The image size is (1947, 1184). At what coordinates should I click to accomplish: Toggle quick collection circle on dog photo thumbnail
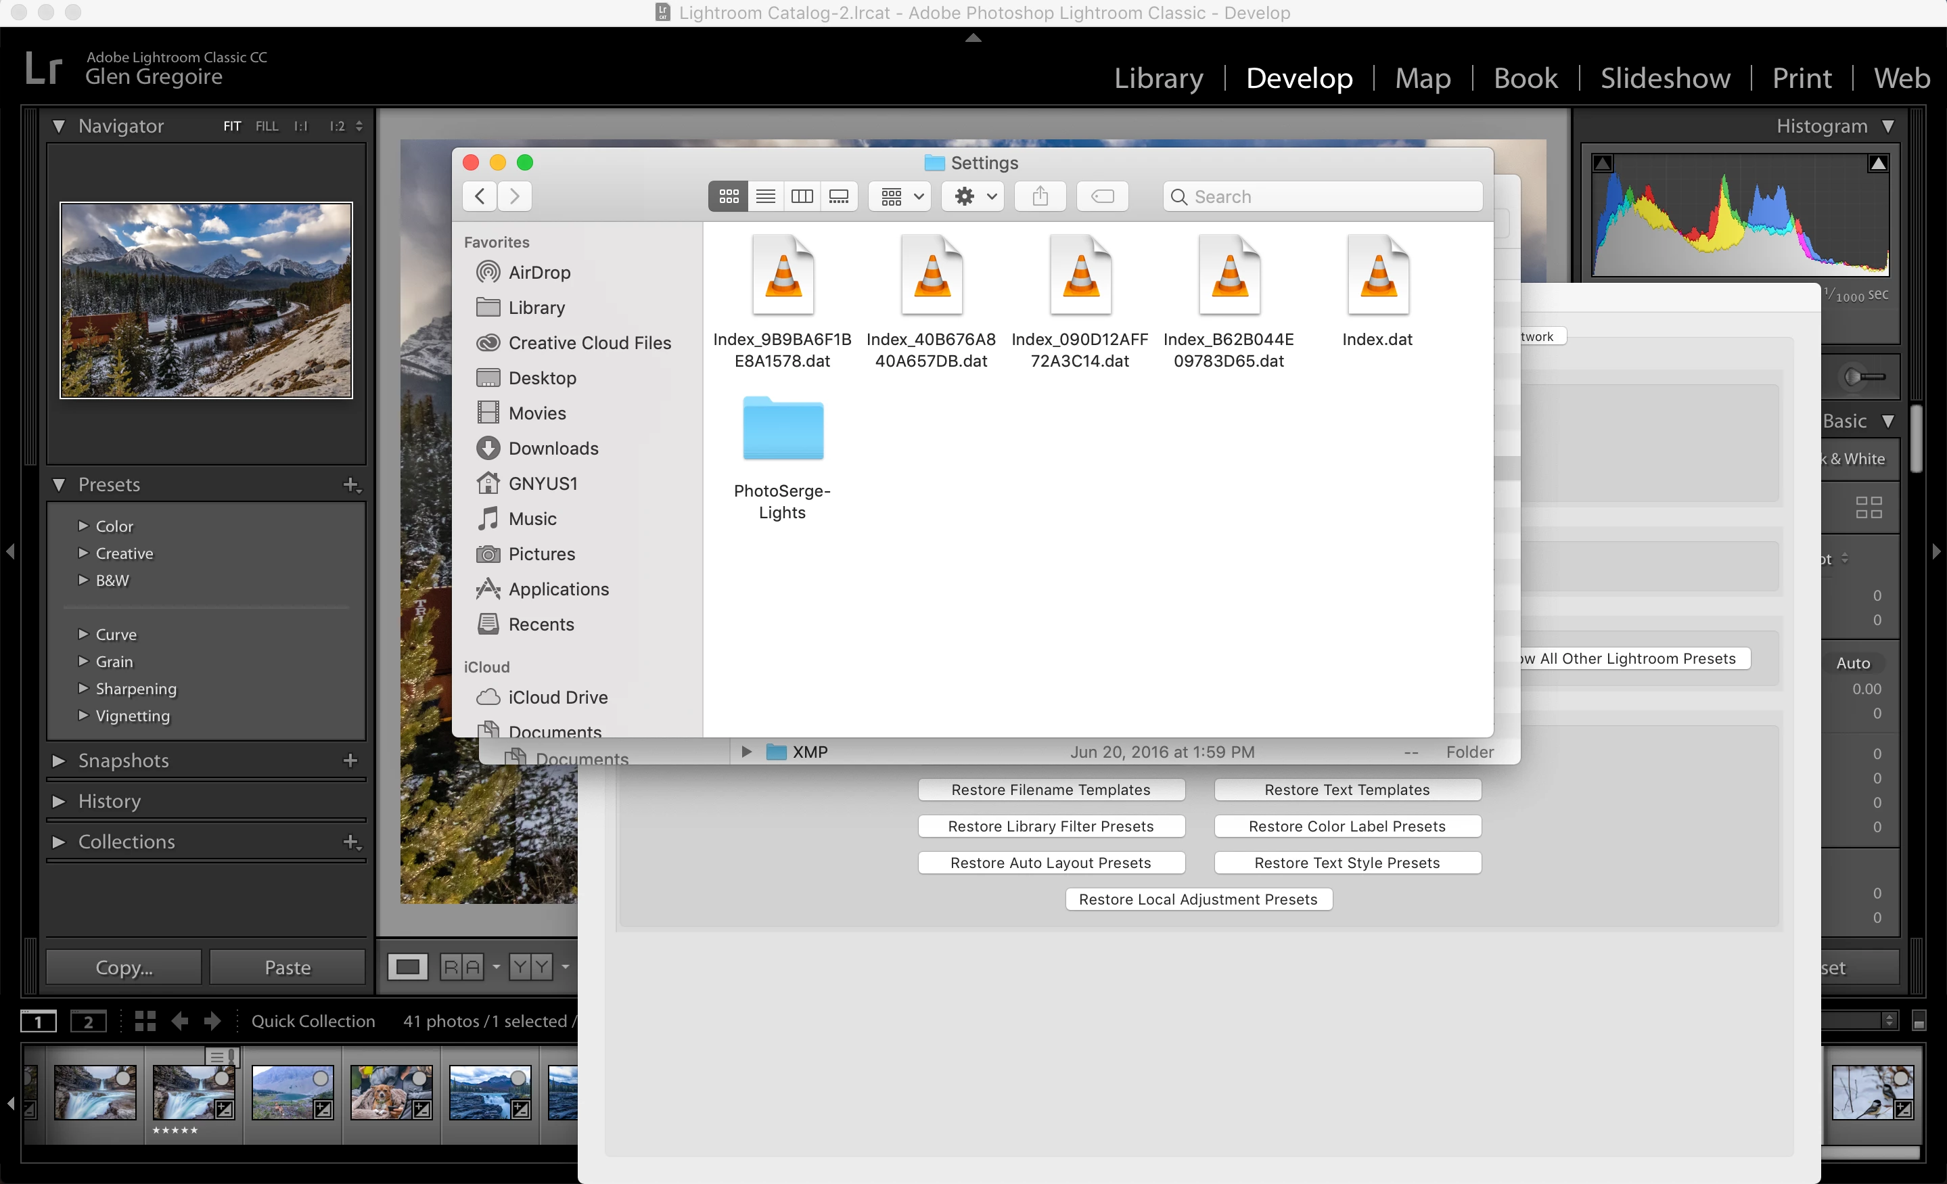pos(419,1079)
